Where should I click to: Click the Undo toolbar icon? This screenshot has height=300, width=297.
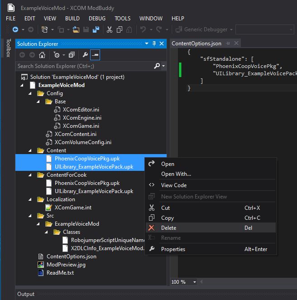(143, 29)
